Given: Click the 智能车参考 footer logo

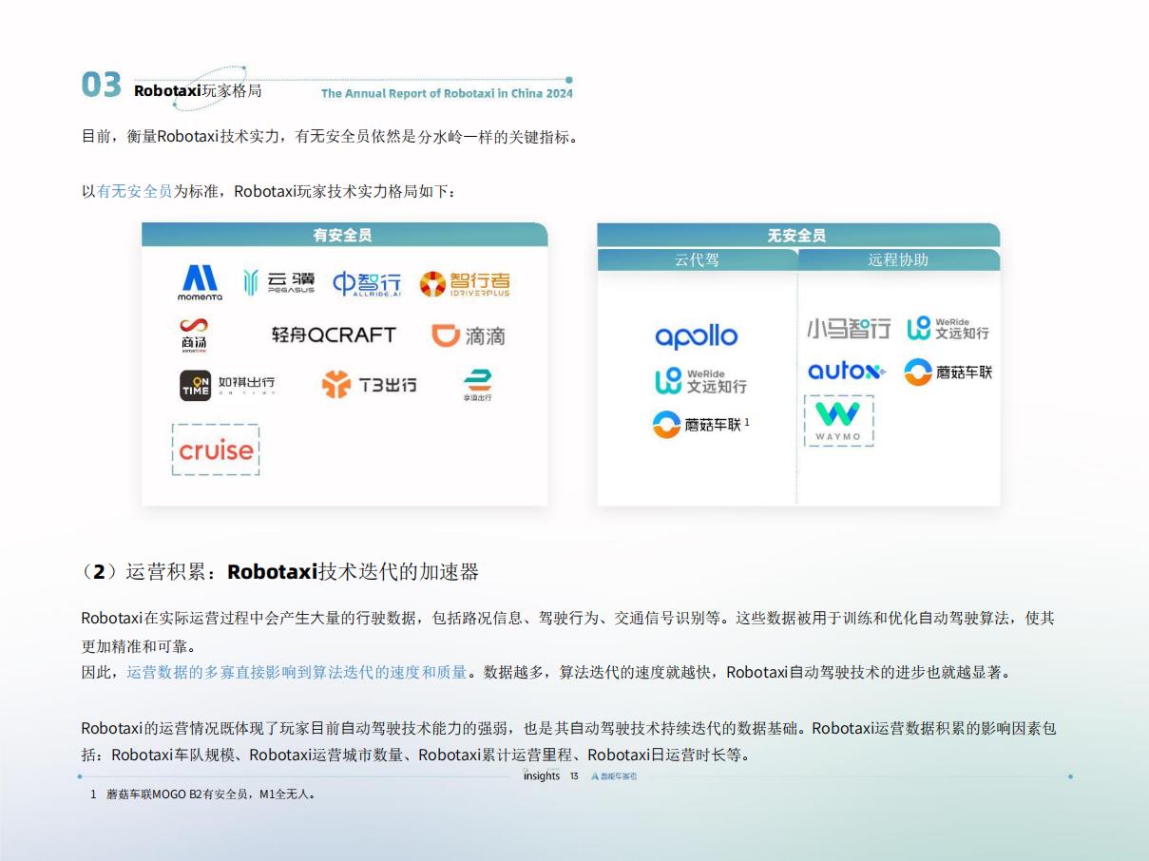Looking at the screenshot, I should [614, 776].
